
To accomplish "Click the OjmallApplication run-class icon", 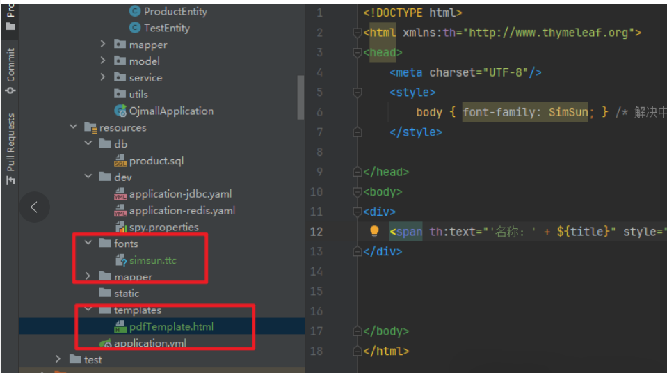I will click(x=120, y=111).
